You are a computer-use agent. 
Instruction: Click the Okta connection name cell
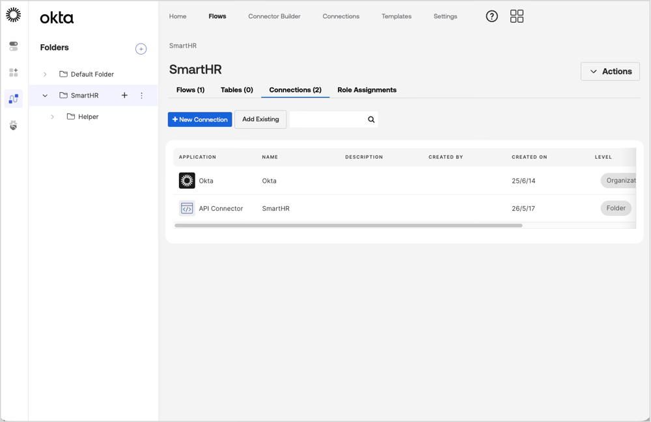pyautogui.click(x=269, y=181)
